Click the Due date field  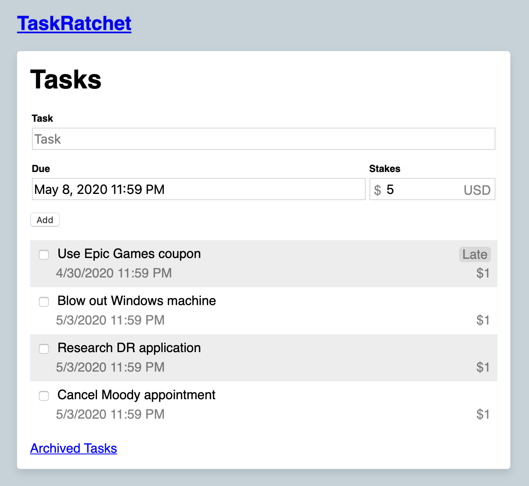tap(198, 189)
